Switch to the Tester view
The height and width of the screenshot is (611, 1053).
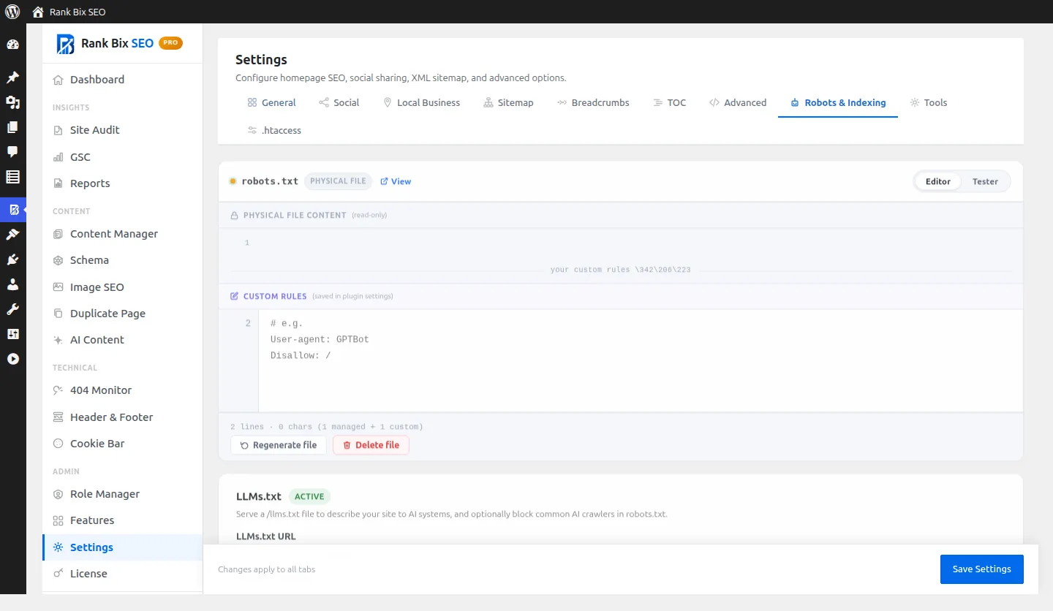985,181
